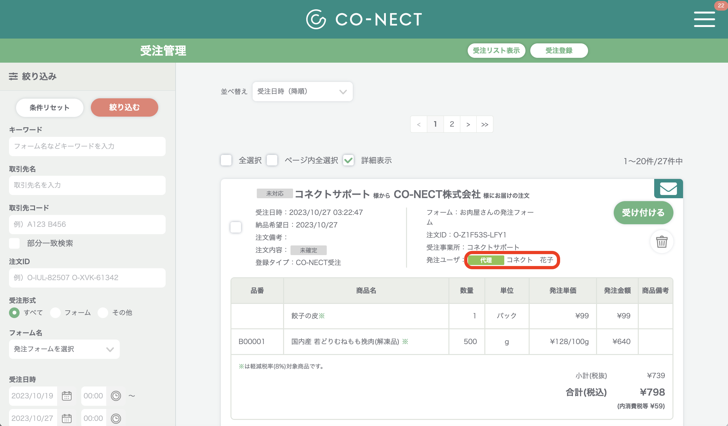Click the order ID O-Z1F53S-LFY1
Image resolution: width=728 pixels, height=426 pixels.
point(480,235)
